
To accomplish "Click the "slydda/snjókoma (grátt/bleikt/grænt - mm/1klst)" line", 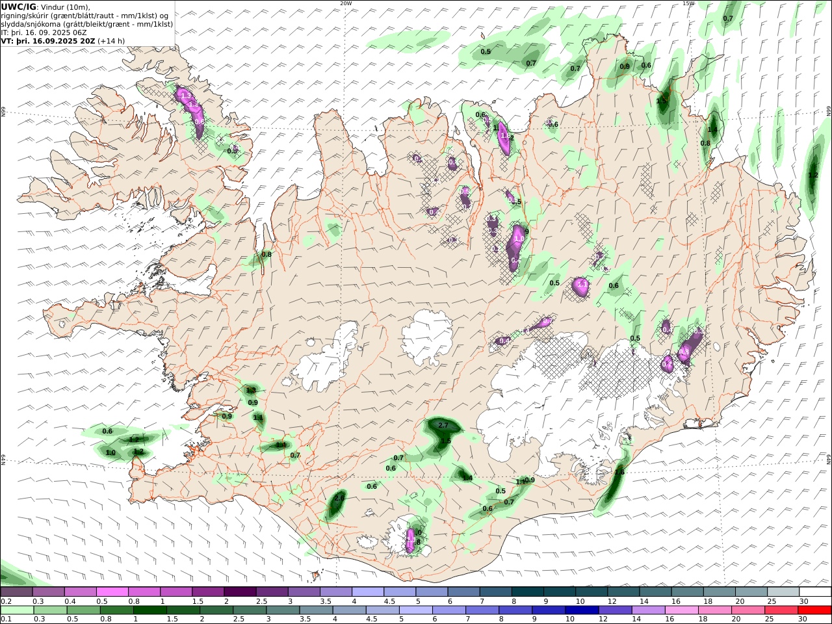I will pos(86,24).
